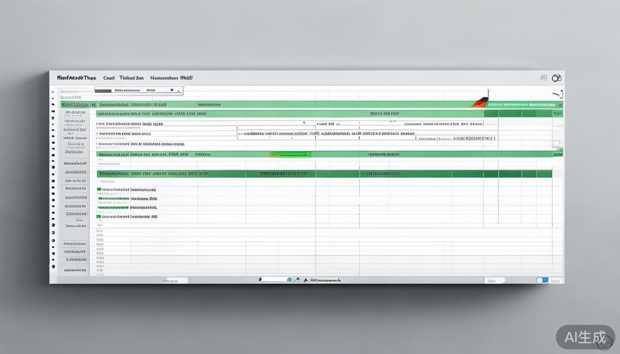The image size is (620, 354).
Task: Check the first green checkbox in the list
Action: [99, 189]
